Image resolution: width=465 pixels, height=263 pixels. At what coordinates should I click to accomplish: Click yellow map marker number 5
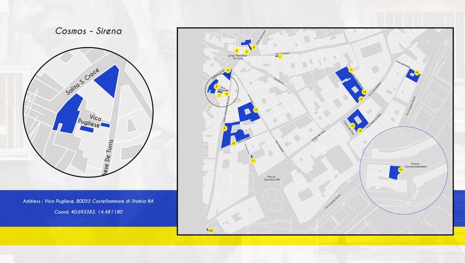point(228,70)
